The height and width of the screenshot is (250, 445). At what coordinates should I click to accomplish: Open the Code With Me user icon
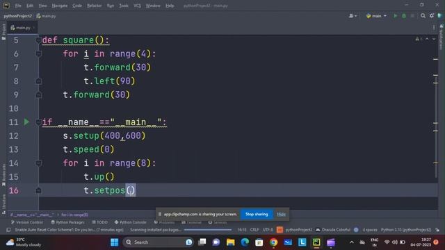(x=353, y=16)
